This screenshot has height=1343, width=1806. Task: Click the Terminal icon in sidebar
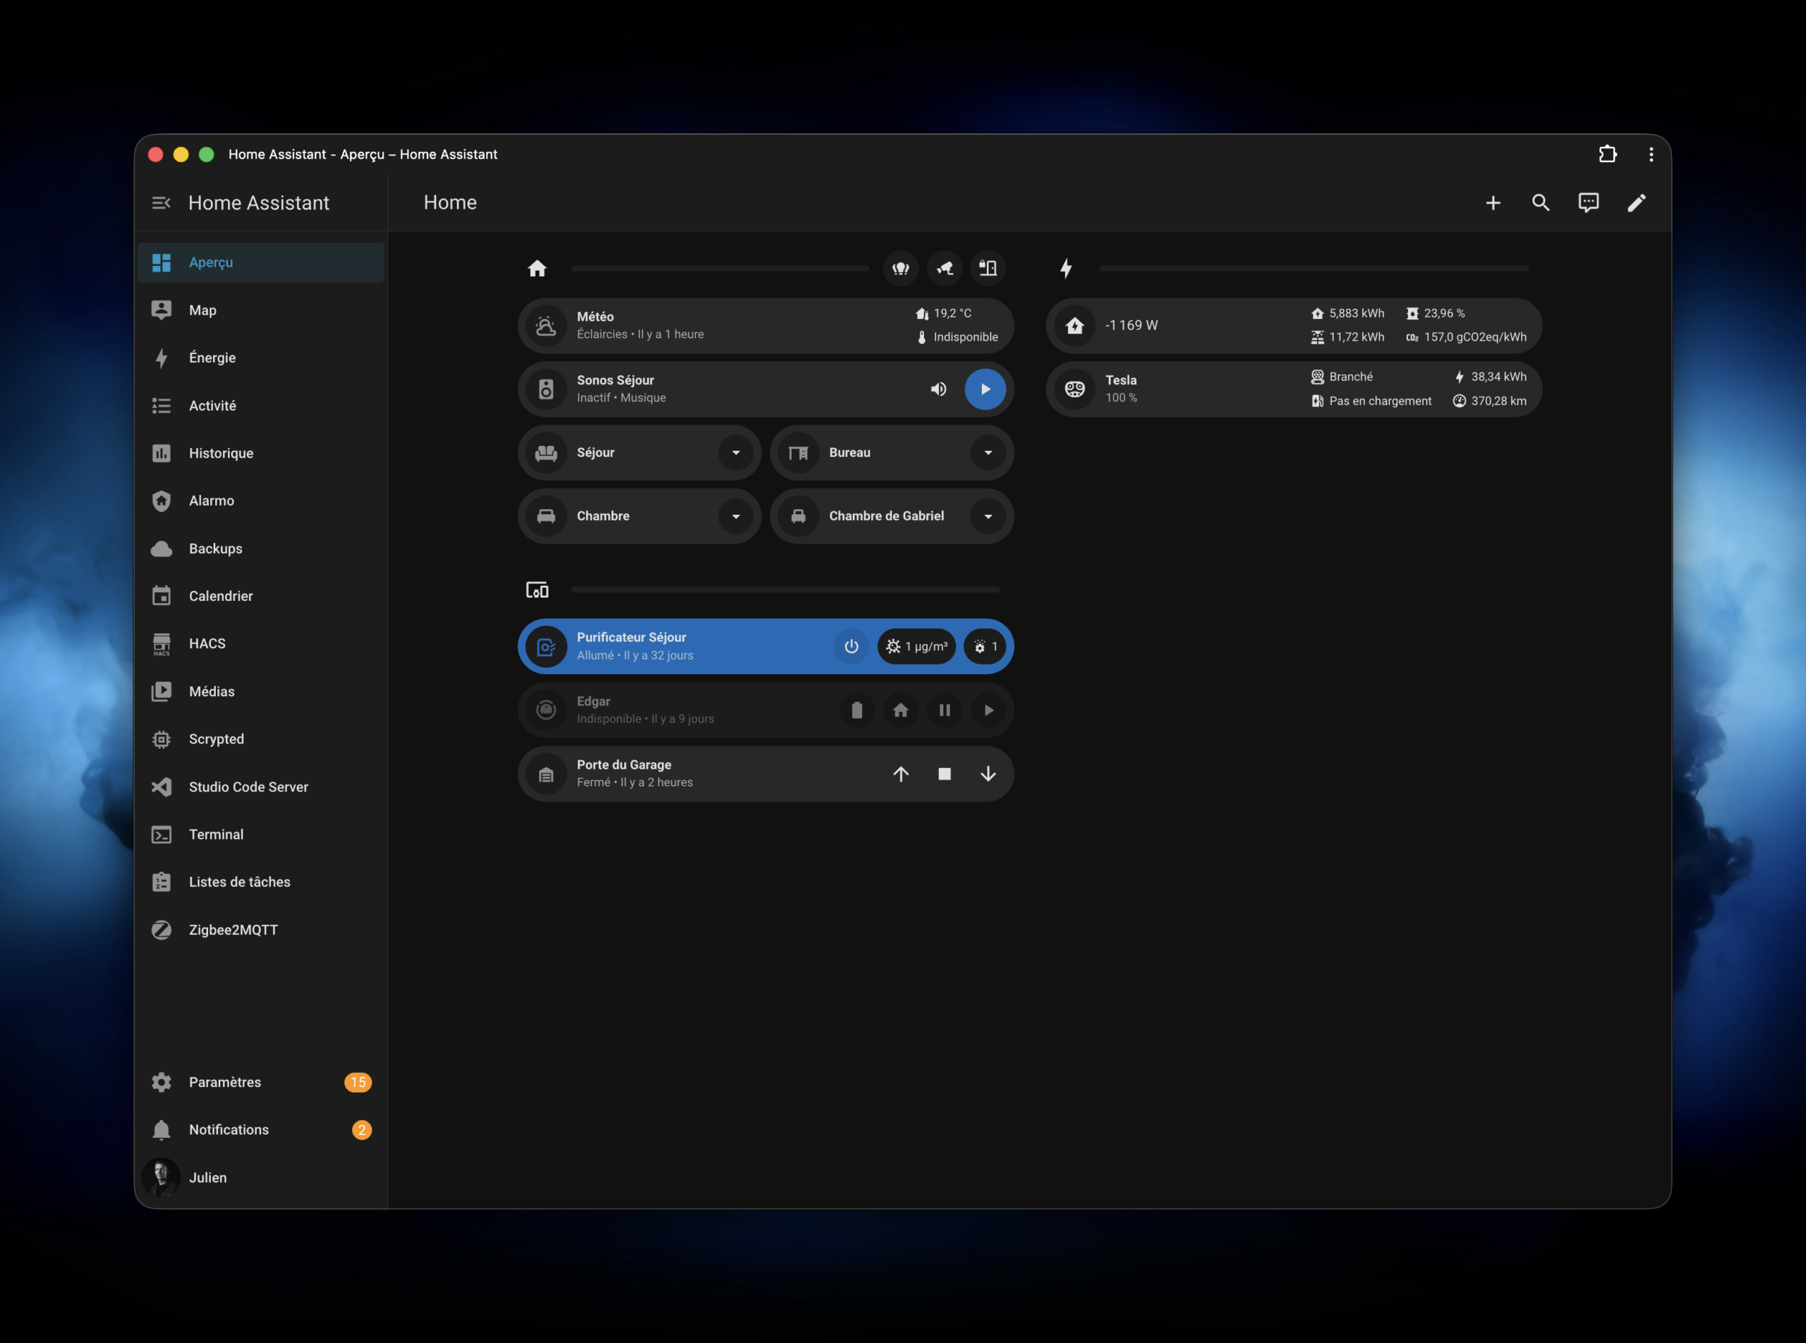162,834
